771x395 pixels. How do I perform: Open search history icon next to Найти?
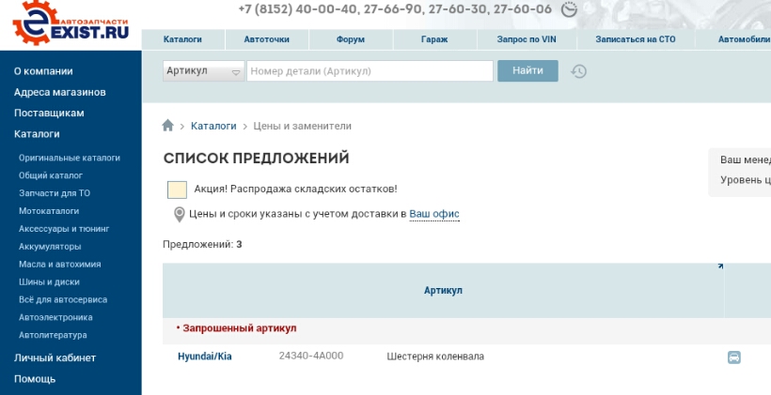[579, 71]
